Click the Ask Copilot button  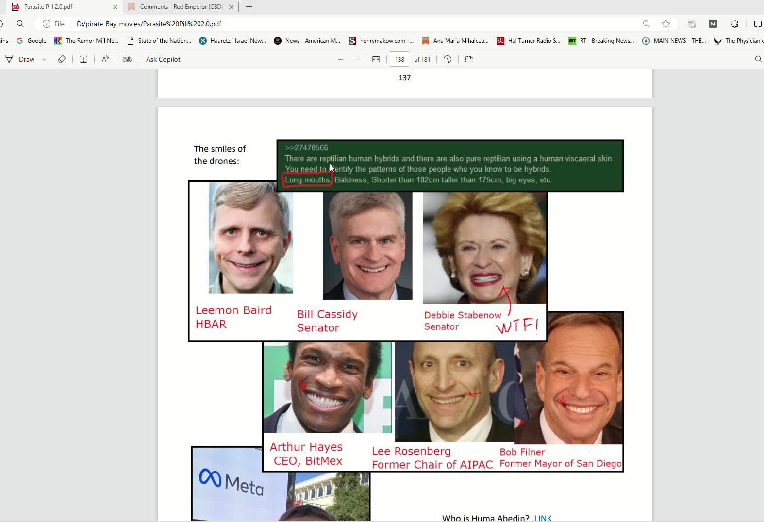coord(163,59)
